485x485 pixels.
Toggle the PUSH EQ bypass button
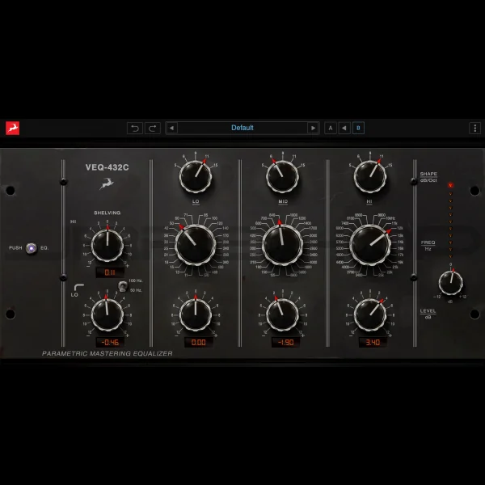(32, 248)
